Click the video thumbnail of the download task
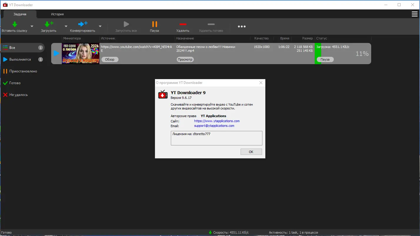420x236 pixels. point(81,54)
